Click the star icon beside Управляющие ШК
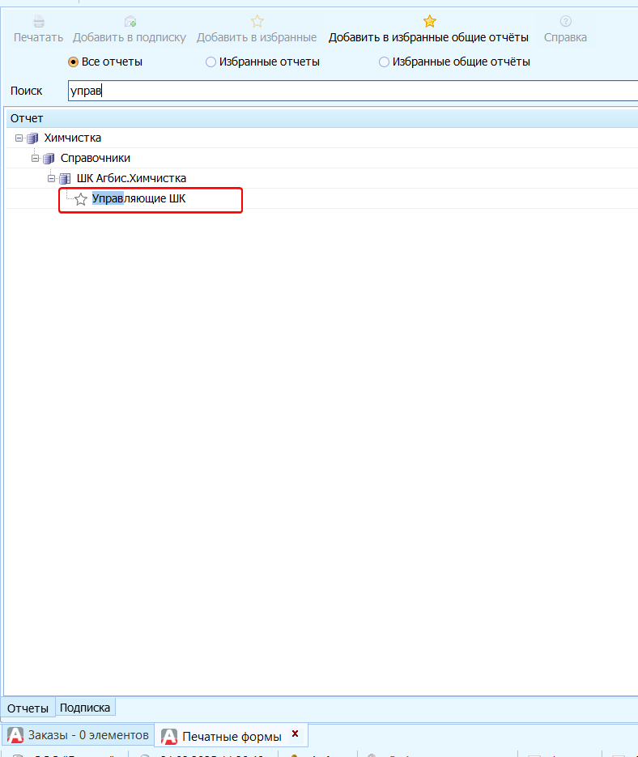The width and height of the screenshot is (638, 757). [81, 199]
